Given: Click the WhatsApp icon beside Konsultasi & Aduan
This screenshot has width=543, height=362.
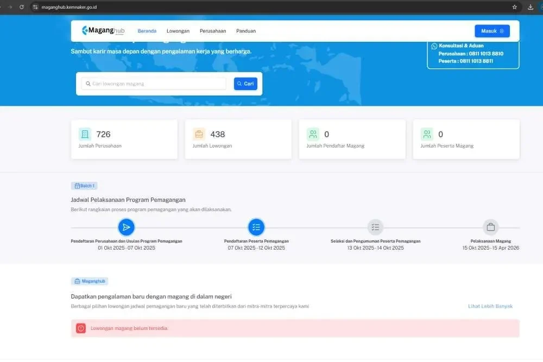Looking at the screenshot, I should [434, 46].
